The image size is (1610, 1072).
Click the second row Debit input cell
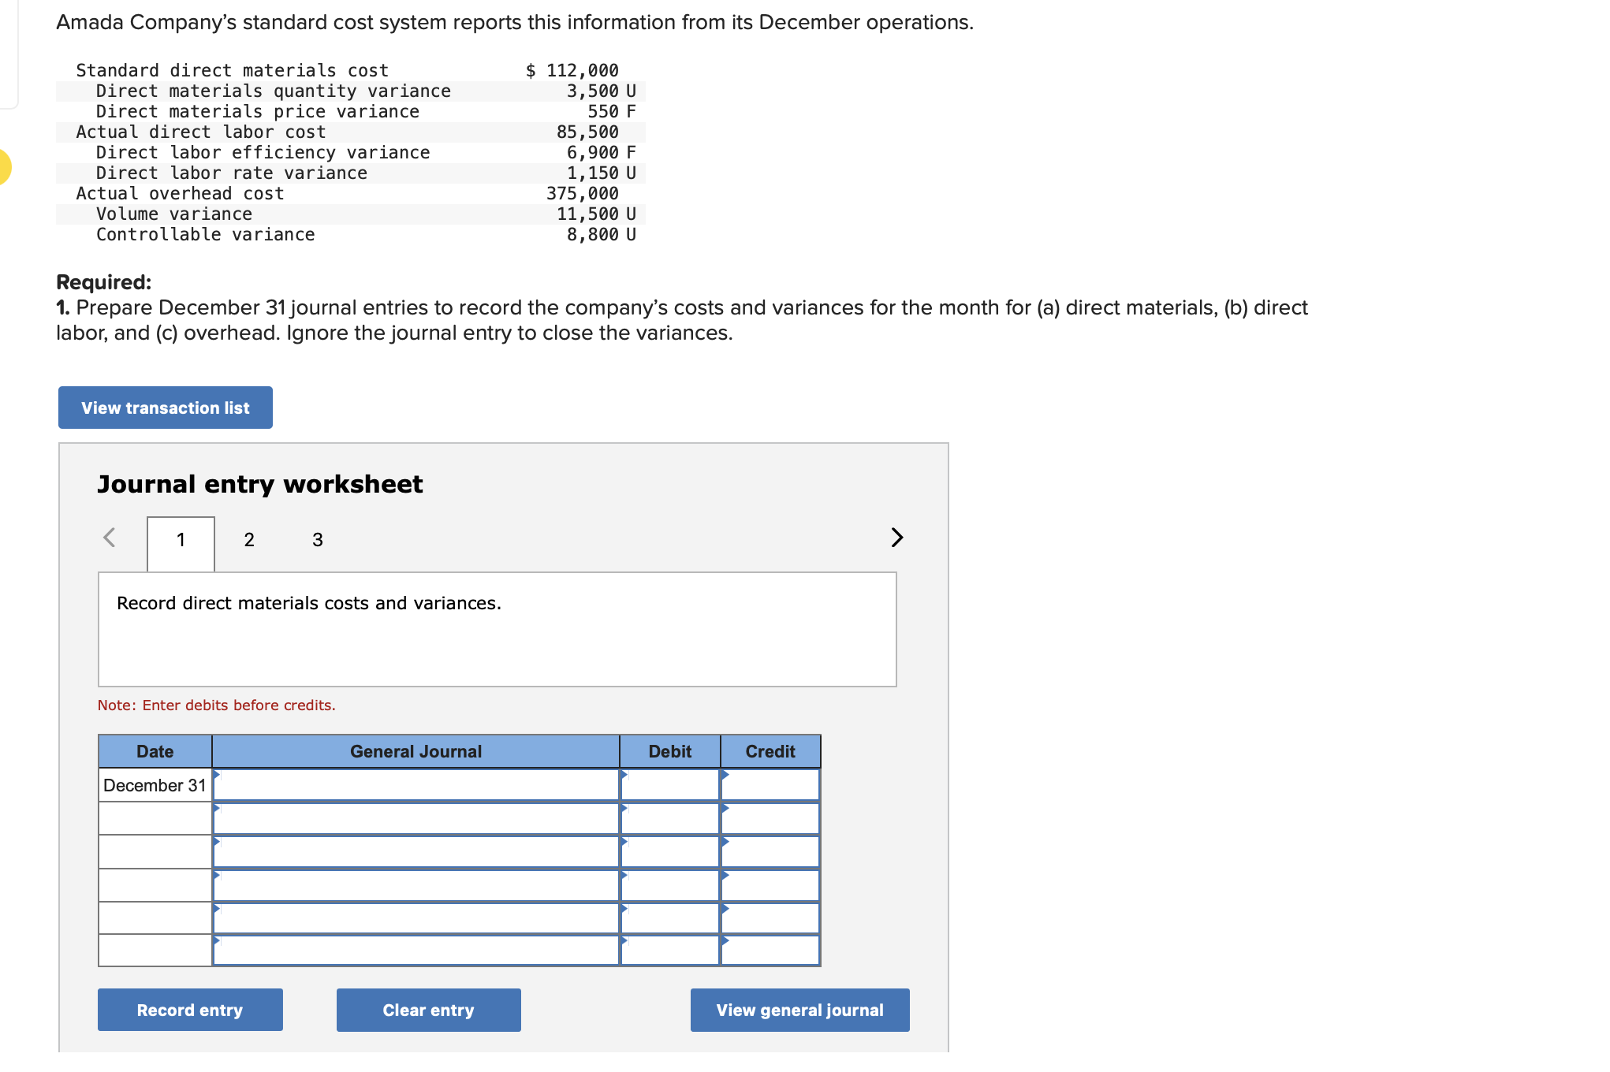click(x=669, y=818)
